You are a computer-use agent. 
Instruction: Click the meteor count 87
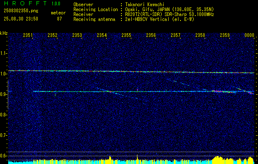(59, 19)
